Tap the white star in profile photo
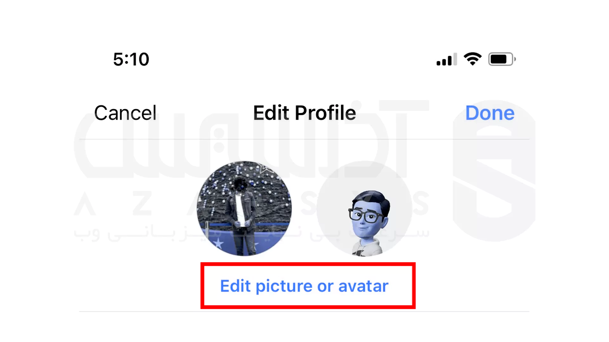 click(x=218, y=243)
